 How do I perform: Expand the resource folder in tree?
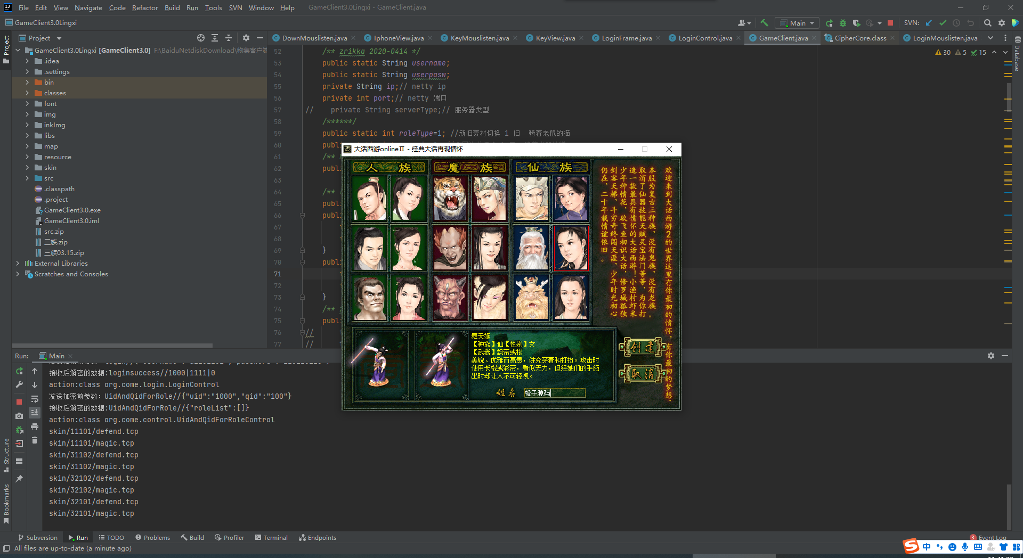[27, 157]
